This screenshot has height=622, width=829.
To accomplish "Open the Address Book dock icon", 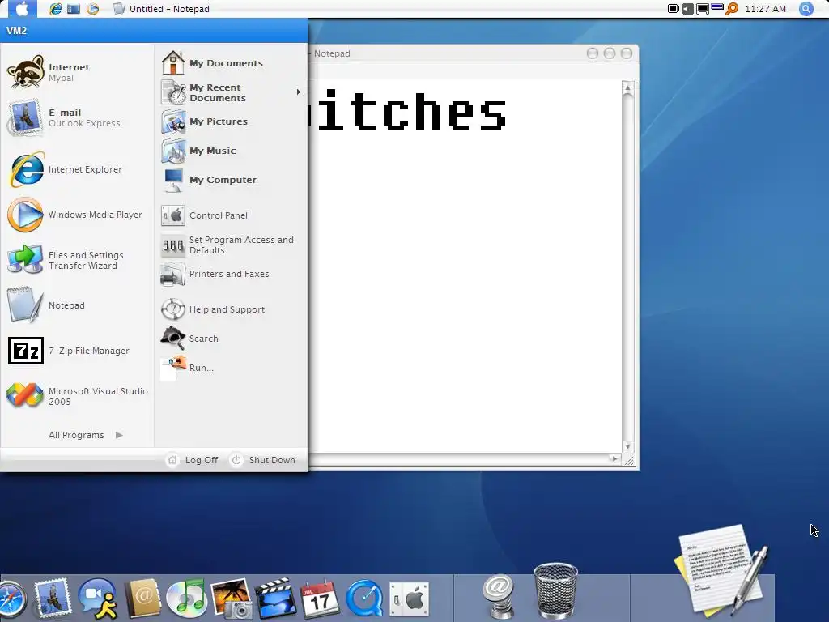I will 142,599.
